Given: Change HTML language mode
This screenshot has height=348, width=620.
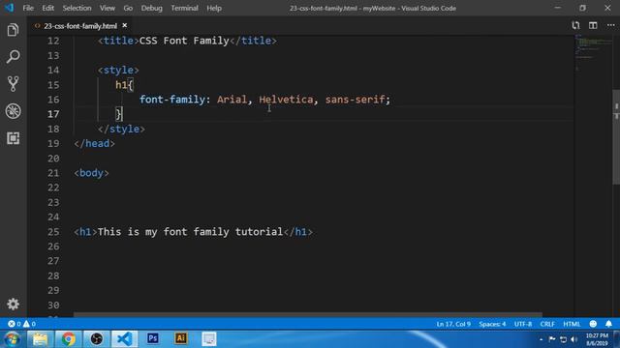Looking at the screenshot, I should (572, 324).
